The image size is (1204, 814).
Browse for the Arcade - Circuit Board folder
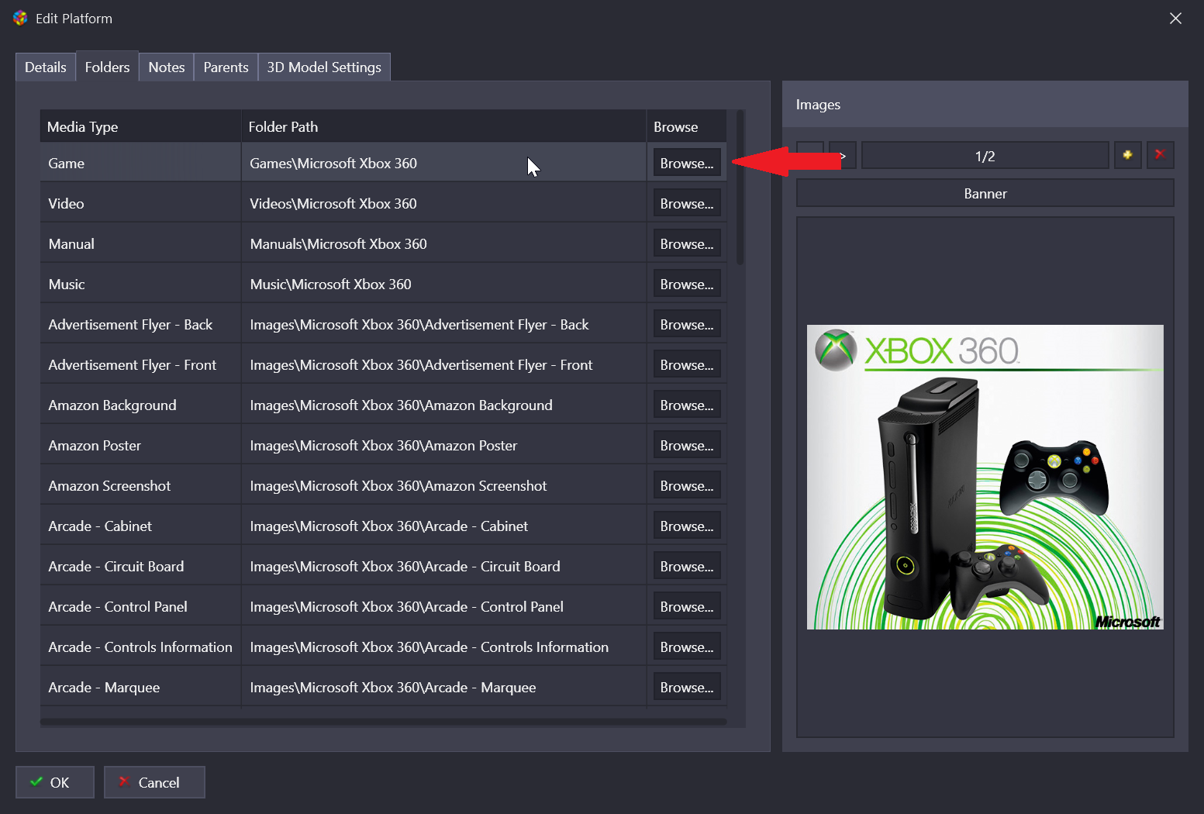[687, 566]
